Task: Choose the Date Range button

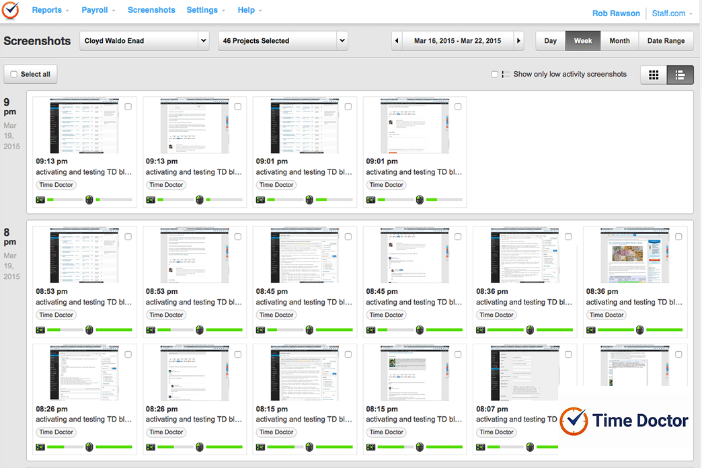Action: tap(666, 41)
